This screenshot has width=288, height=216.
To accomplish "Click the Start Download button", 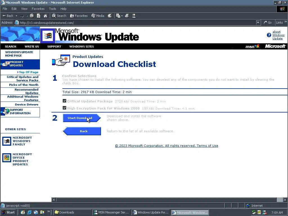I will pyautogui.click(x=82, y=118).
